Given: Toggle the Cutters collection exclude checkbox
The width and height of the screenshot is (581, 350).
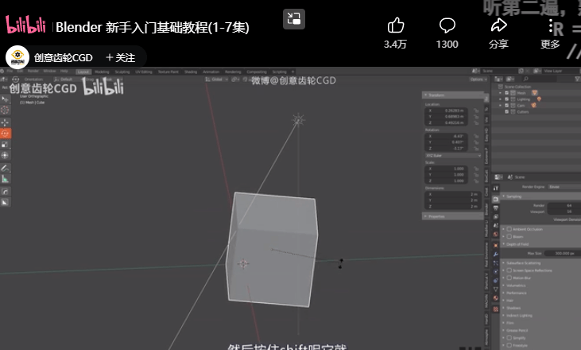Looking at the screenshot, I should point(506,111).
